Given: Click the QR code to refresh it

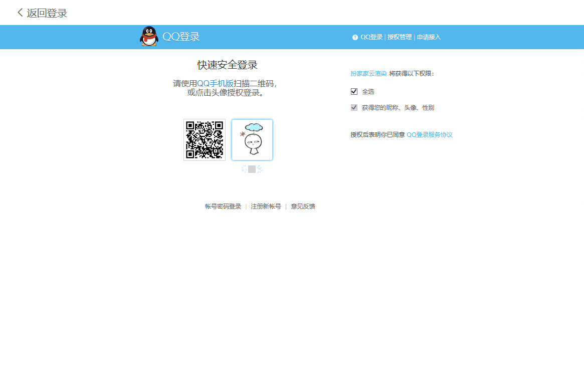Looking at the screenshot, I should pyautogui.click(x=205, y=140).
